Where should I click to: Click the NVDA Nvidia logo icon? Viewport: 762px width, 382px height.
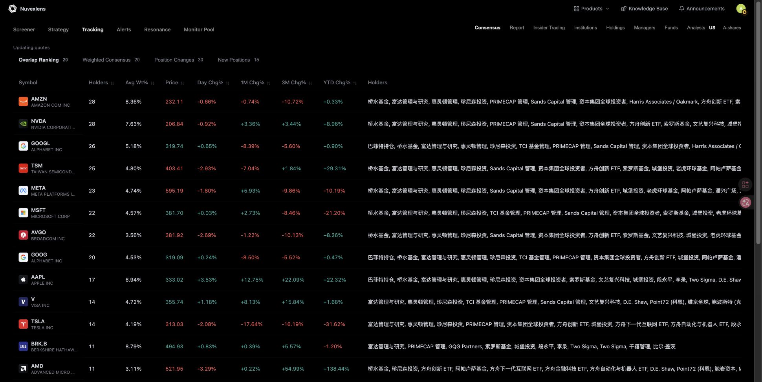[23, 124]
